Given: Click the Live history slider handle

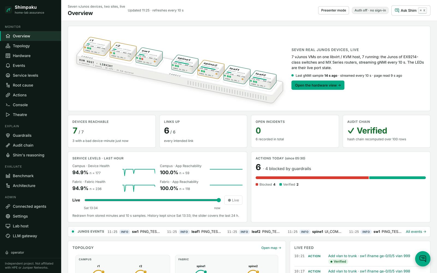Looking at the screenshot, I should [219, 200].
